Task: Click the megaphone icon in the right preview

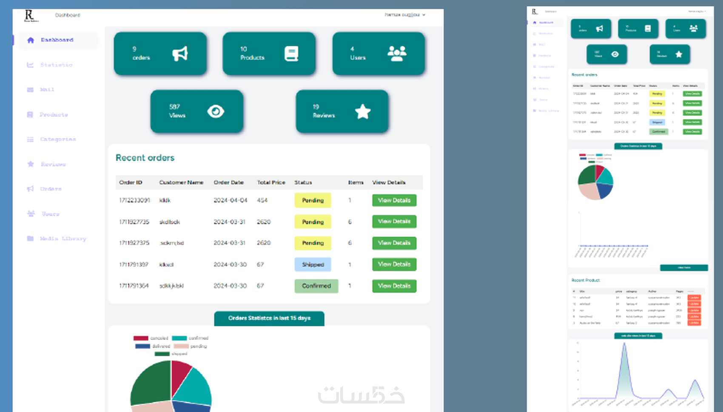Action: pos(600,28)
